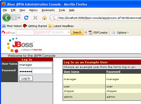
Task: Sort by the Password column header
Action: (x=113, y=72)
